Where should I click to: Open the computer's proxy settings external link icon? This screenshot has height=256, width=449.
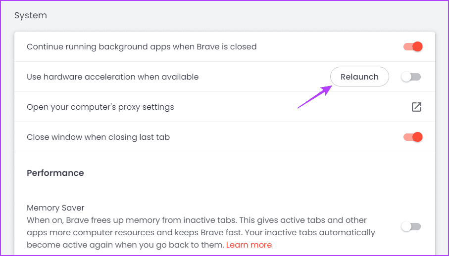[x=416, y=107]
